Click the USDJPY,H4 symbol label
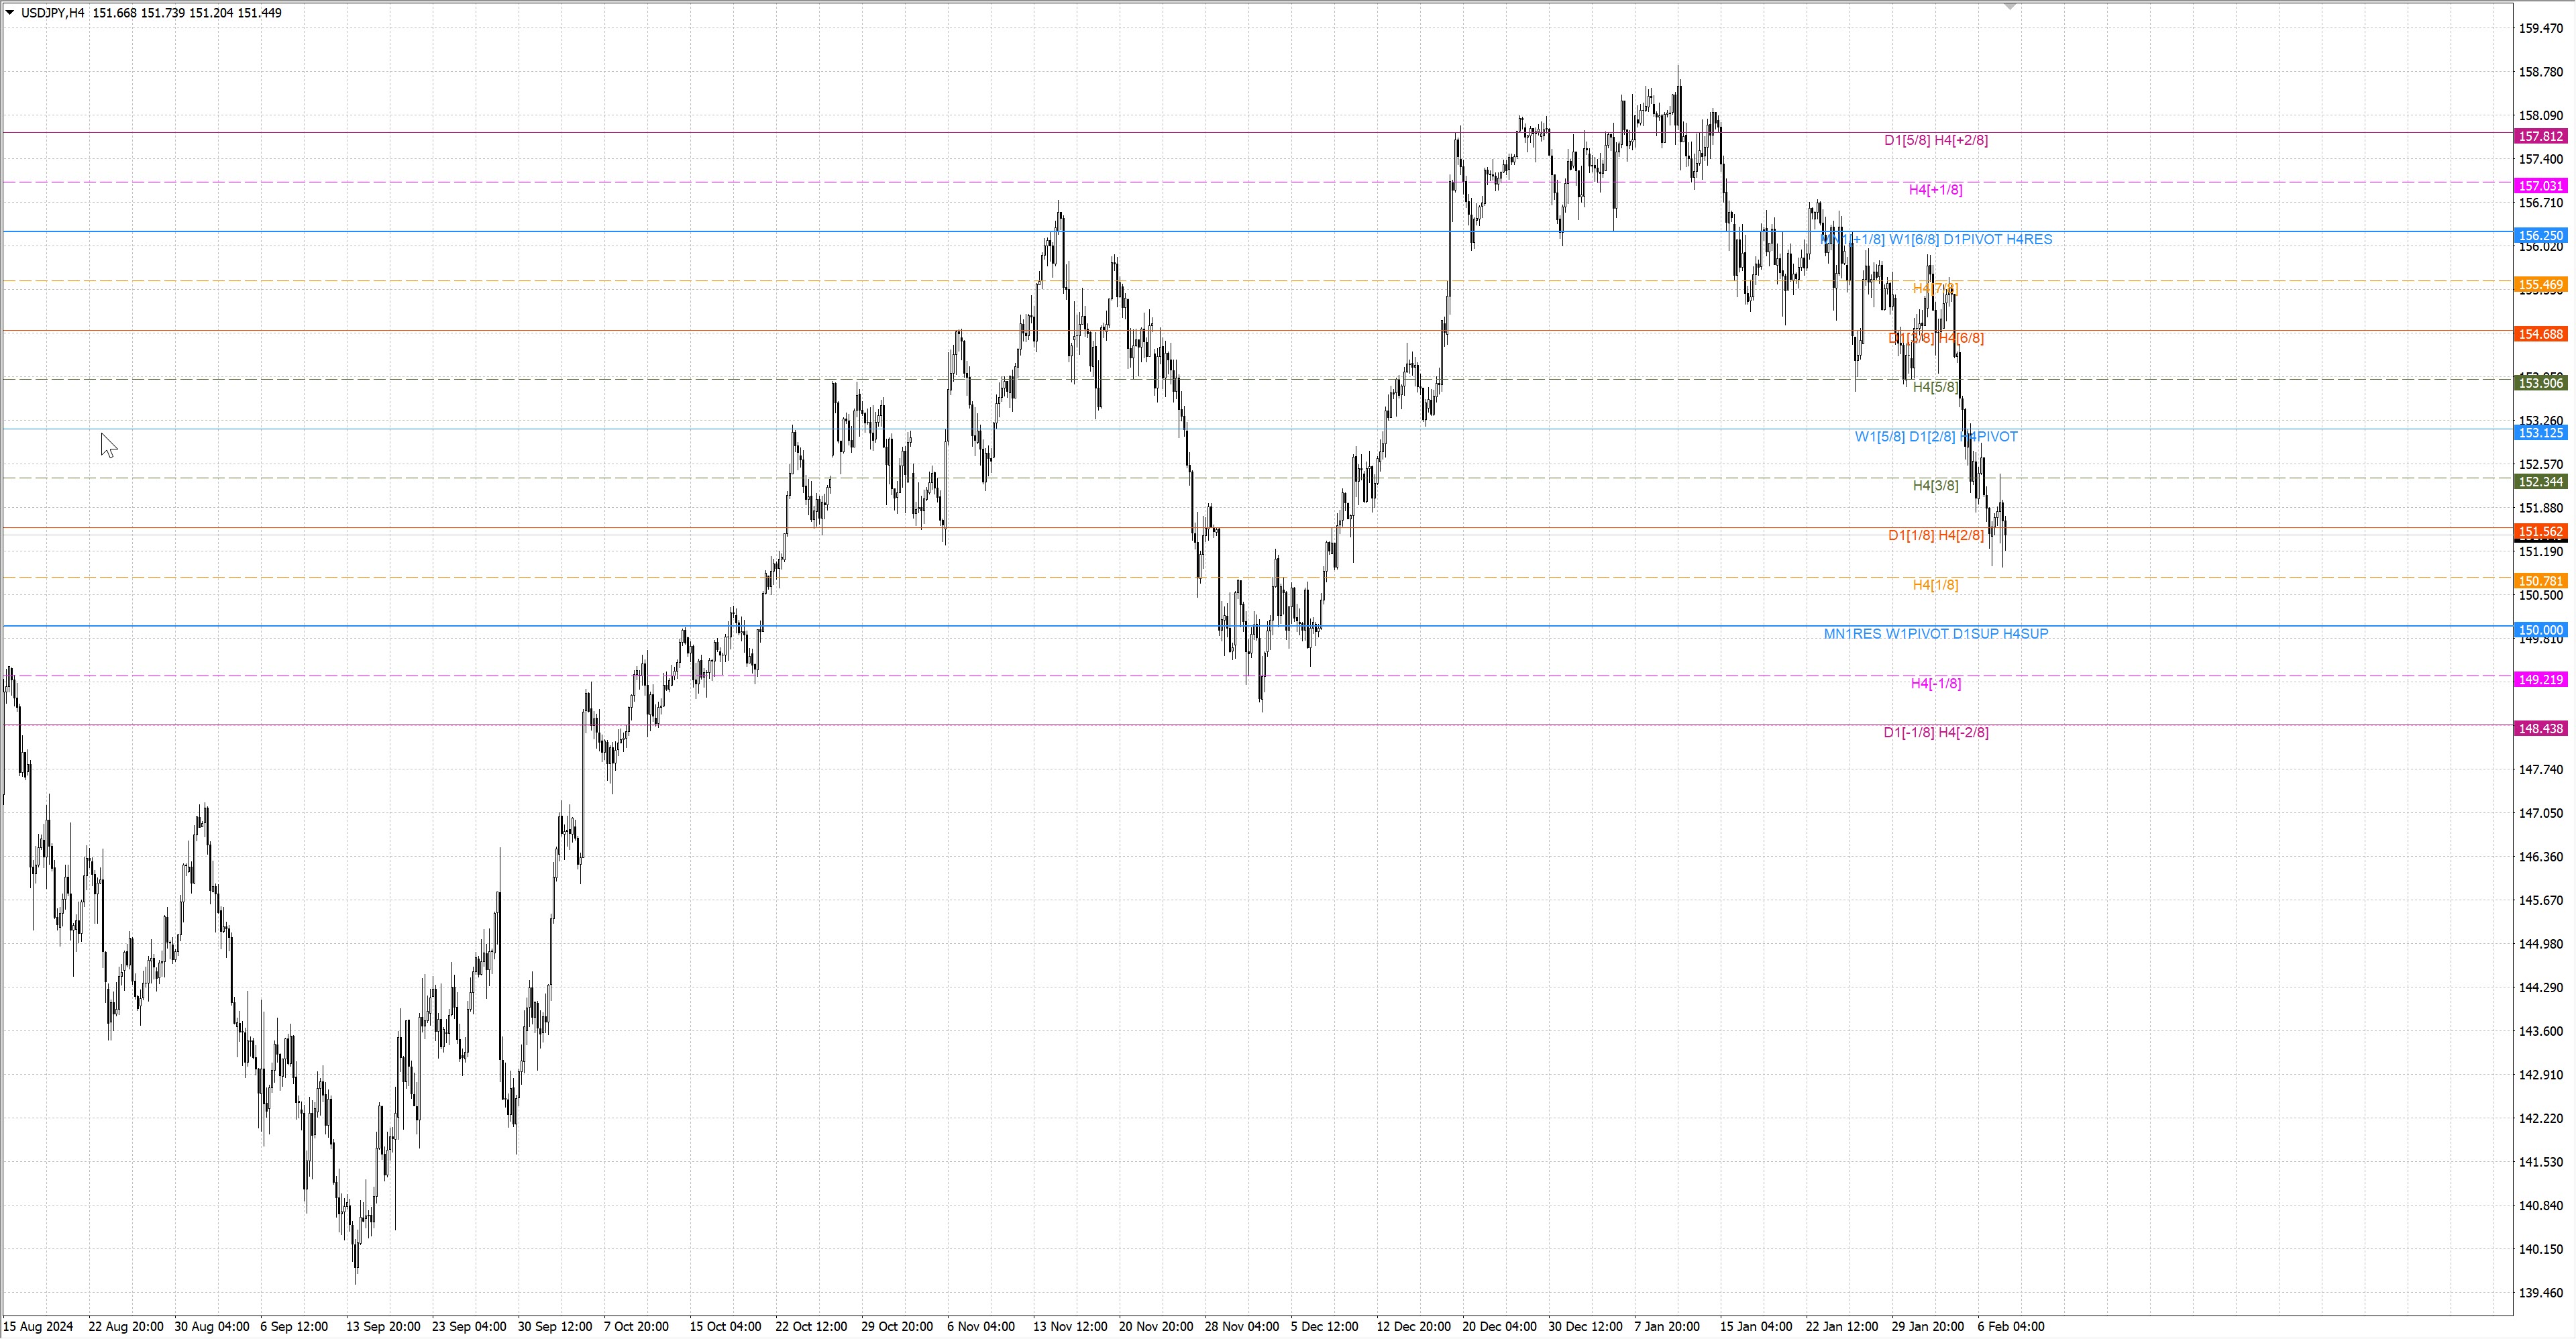2576x1339 pixels. pyautogui.click(x=52, y=13)
